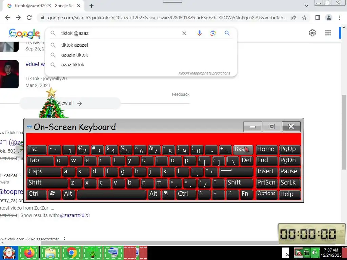347x260 pixels.
Task: Click the Chrome address bar URL
Action: coord(167,18)
